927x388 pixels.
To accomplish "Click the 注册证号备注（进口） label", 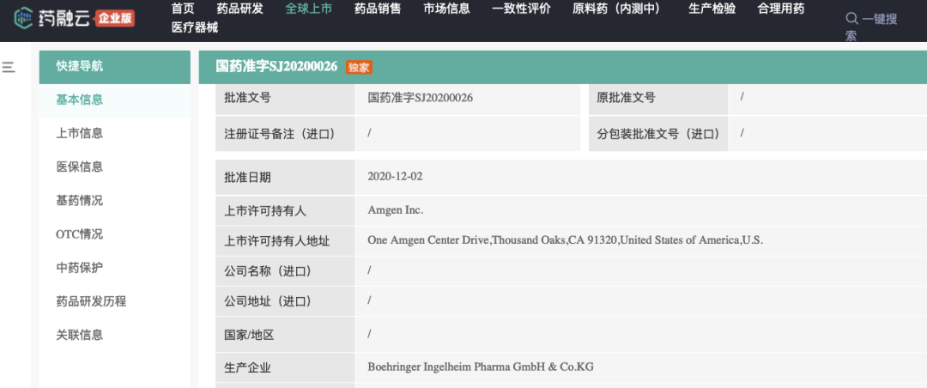I will click(x=279, y=134).
